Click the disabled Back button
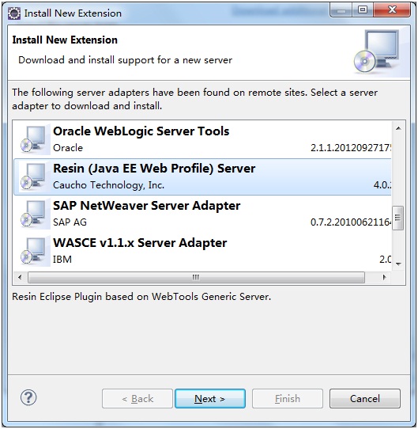 pos(137,399)
